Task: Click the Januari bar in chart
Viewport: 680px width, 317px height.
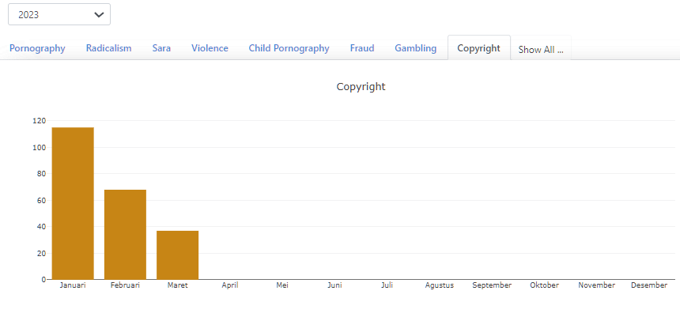Action: [x=73, y=203]
